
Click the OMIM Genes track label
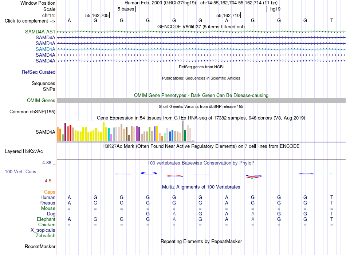coord(41,101)
